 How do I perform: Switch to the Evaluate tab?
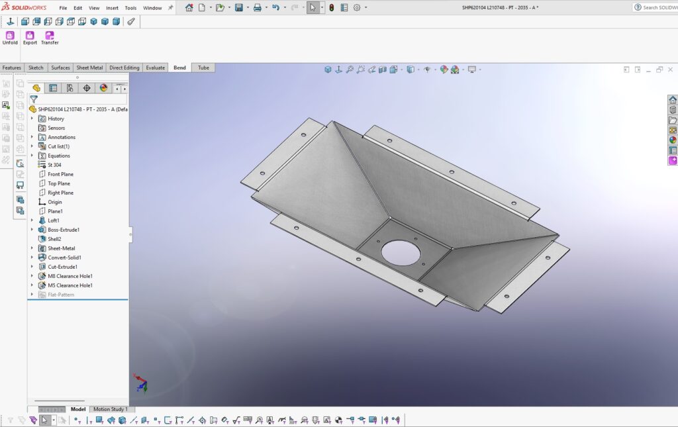tap(155, 68)
